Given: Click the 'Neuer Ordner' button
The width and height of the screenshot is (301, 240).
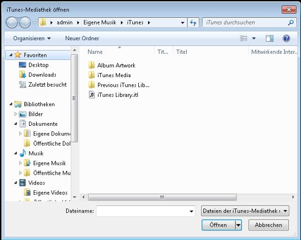Looking at the screenshot, I should [x=82, y=38].
